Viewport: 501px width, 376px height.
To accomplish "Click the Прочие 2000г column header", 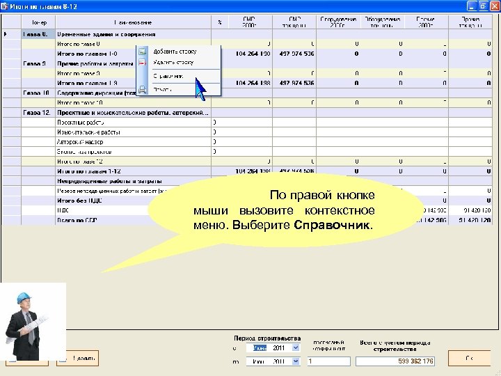I will 427,22.
